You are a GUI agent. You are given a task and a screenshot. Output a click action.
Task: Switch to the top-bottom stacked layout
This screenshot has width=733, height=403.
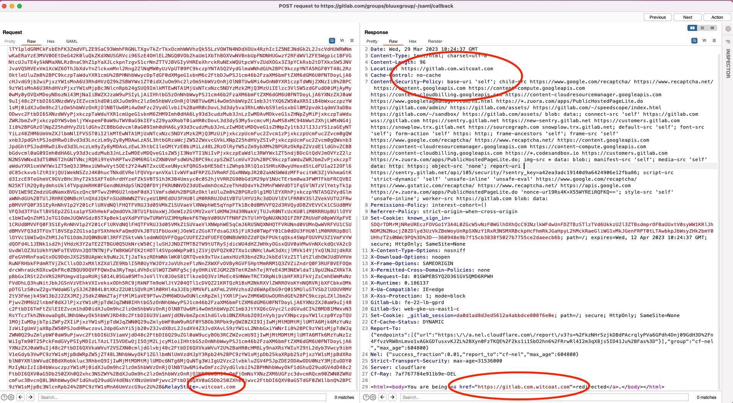(x=702, y=28)
